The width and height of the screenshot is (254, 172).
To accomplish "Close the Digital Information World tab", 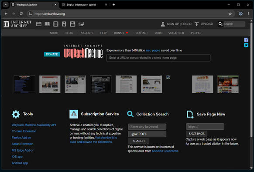I will coord(106,5).
